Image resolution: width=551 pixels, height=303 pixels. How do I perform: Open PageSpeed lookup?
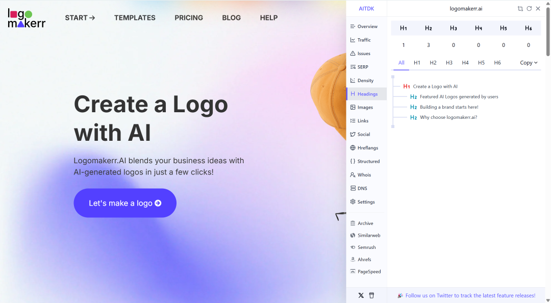(366, 272)
